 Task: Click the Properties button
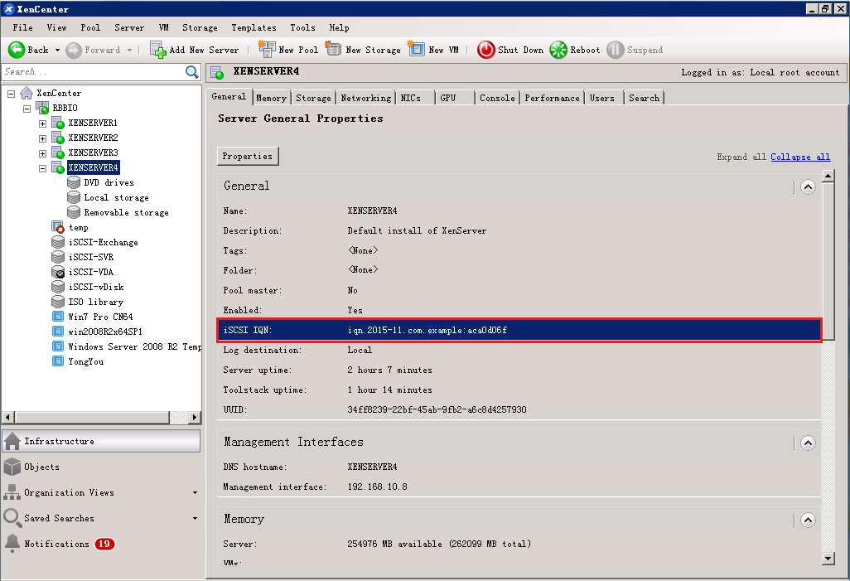[248, 157]
